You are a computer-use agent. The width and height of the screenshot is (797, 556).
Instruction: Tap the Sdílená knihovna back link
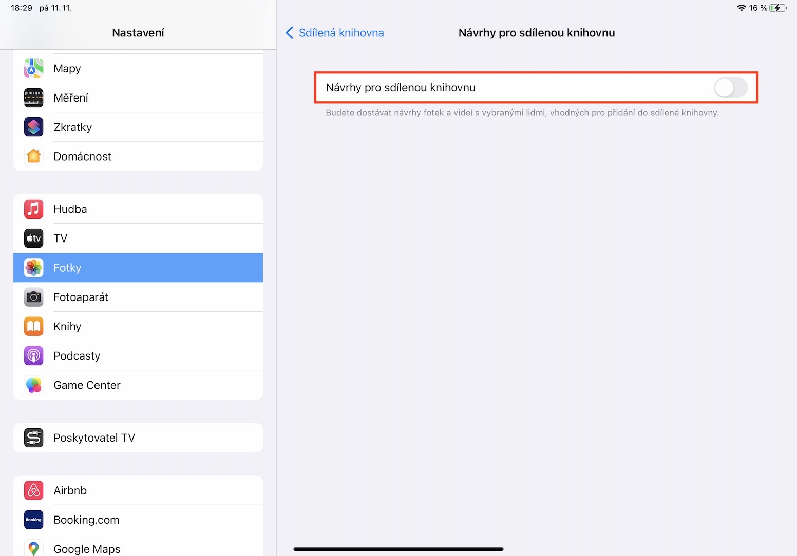(341, 33)
